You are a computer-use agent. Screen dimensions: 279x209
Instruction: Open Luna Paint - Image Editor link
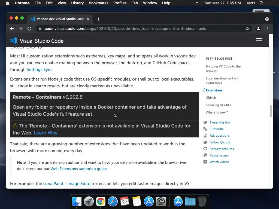point(68,184)
